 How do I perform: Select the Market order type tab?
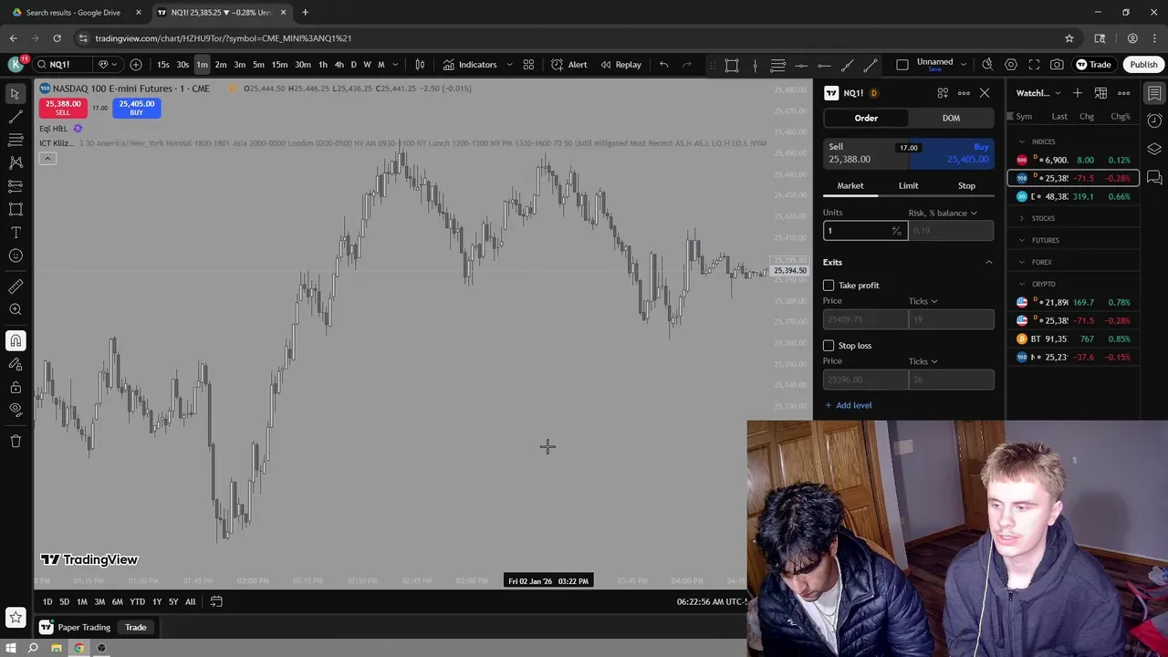[850, 186]
